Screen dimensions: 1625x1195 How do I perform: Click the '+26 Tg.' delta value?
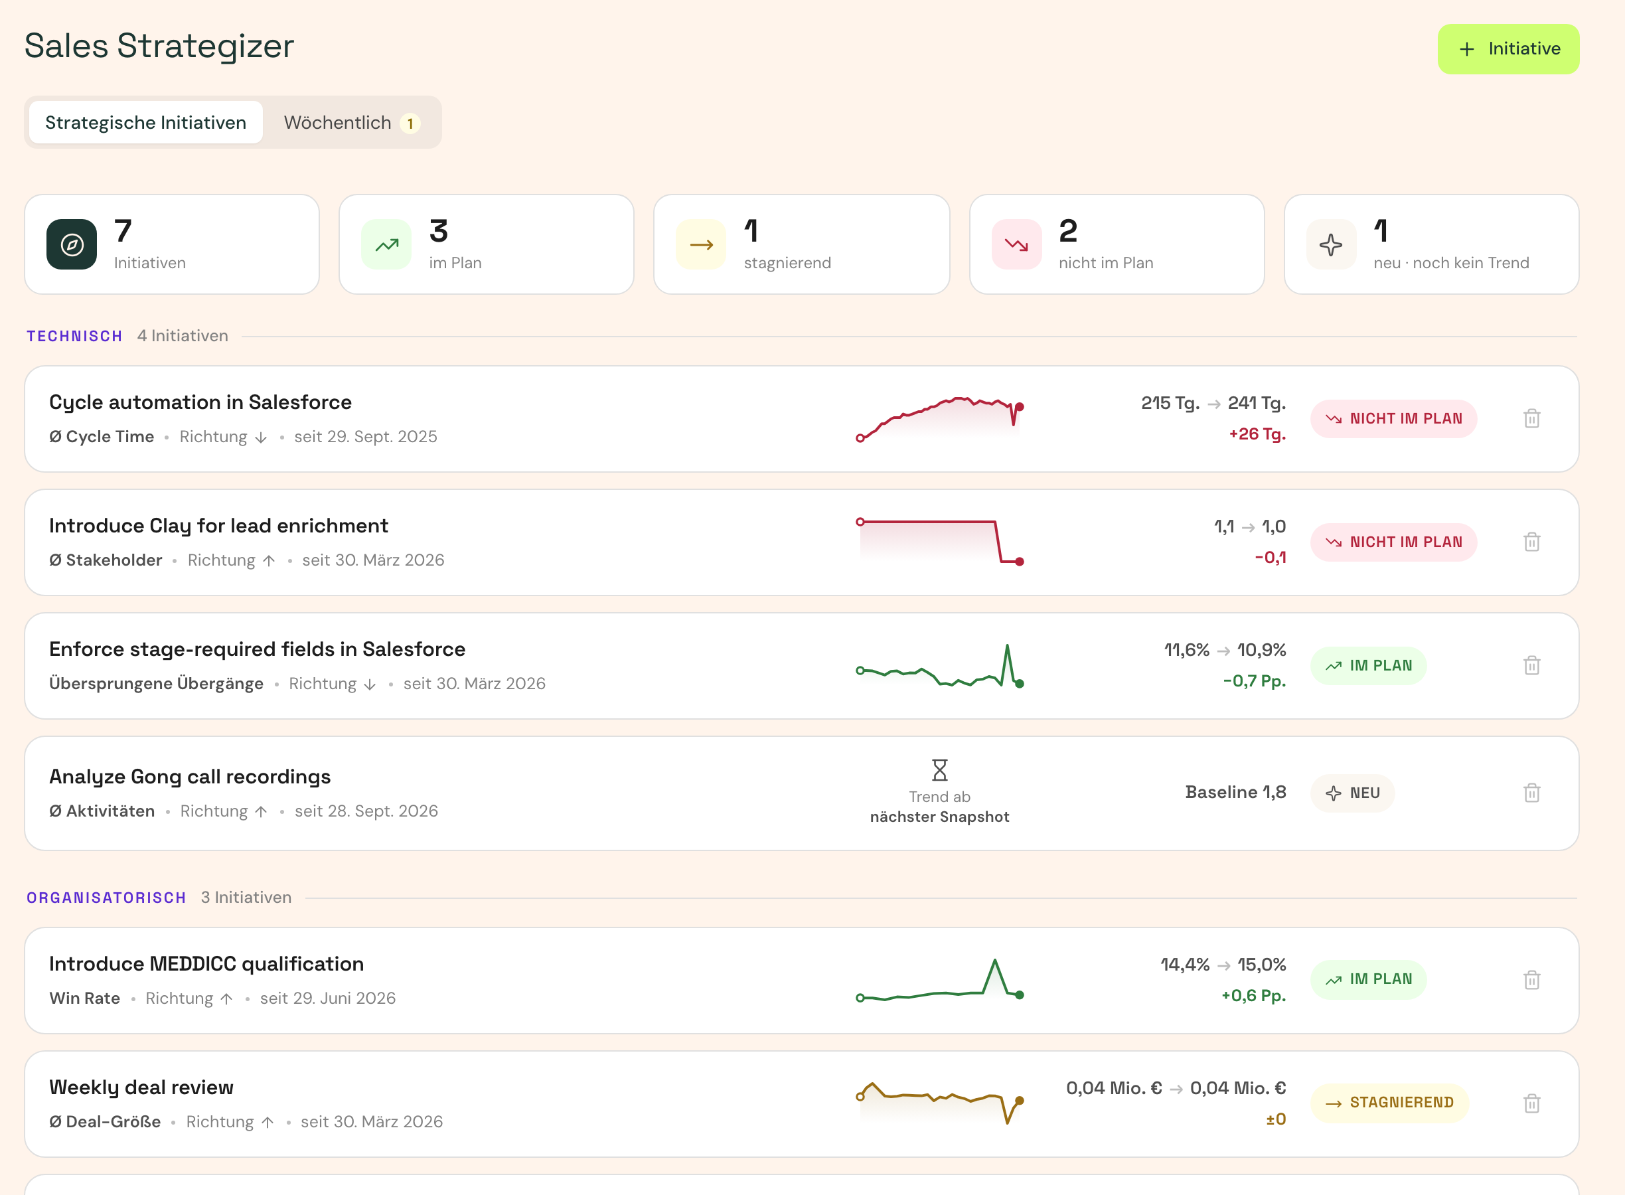click(1257, 434)
